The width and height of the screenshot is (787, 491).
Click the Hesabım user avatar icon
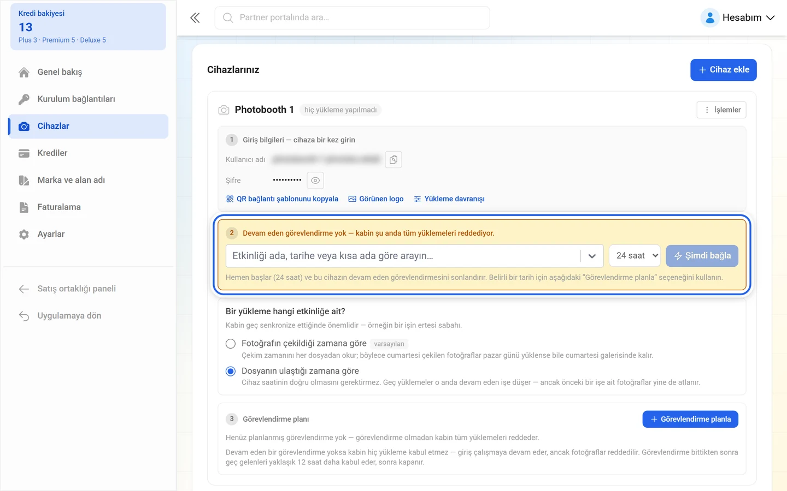coord(710,18)
